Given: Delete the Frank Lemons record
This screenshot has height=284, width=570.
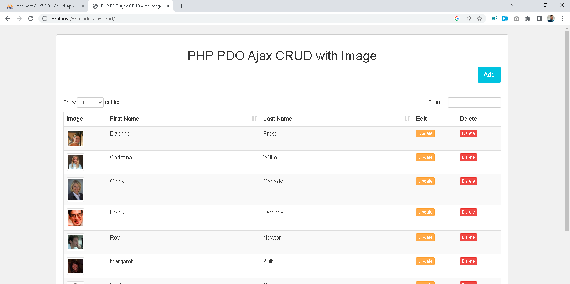Looking at the screenshot, I should [468, 212].
